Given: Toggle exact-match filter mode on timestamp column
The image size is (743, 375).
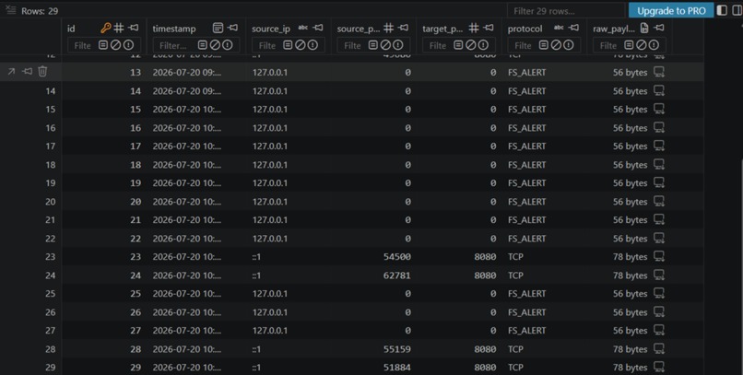Looking at the screenshot, I should click(x=202, y=45).
